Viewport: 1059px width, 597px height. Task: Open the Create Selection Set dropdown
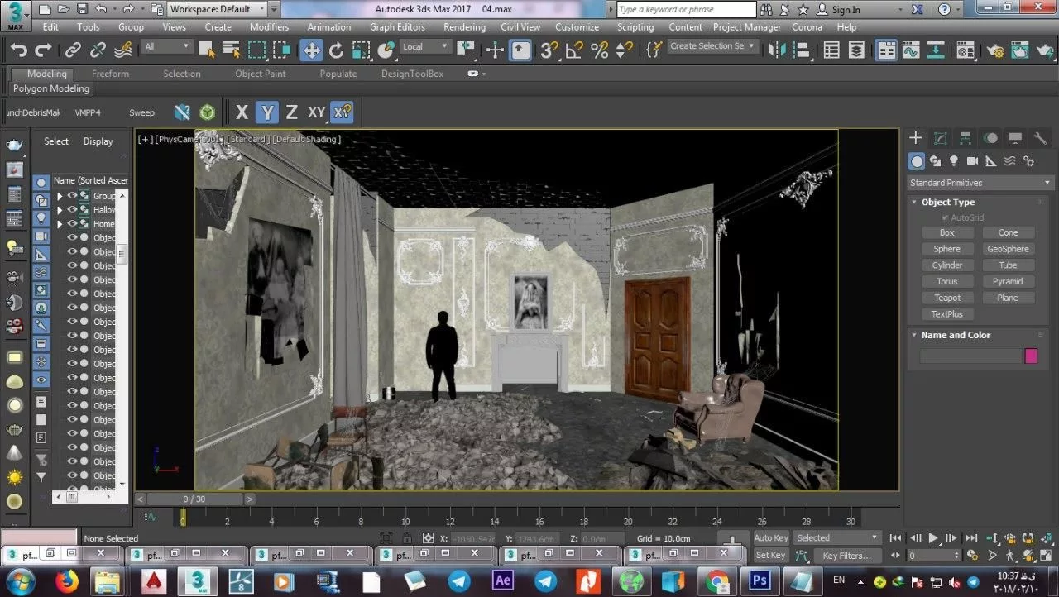(712, 46)
